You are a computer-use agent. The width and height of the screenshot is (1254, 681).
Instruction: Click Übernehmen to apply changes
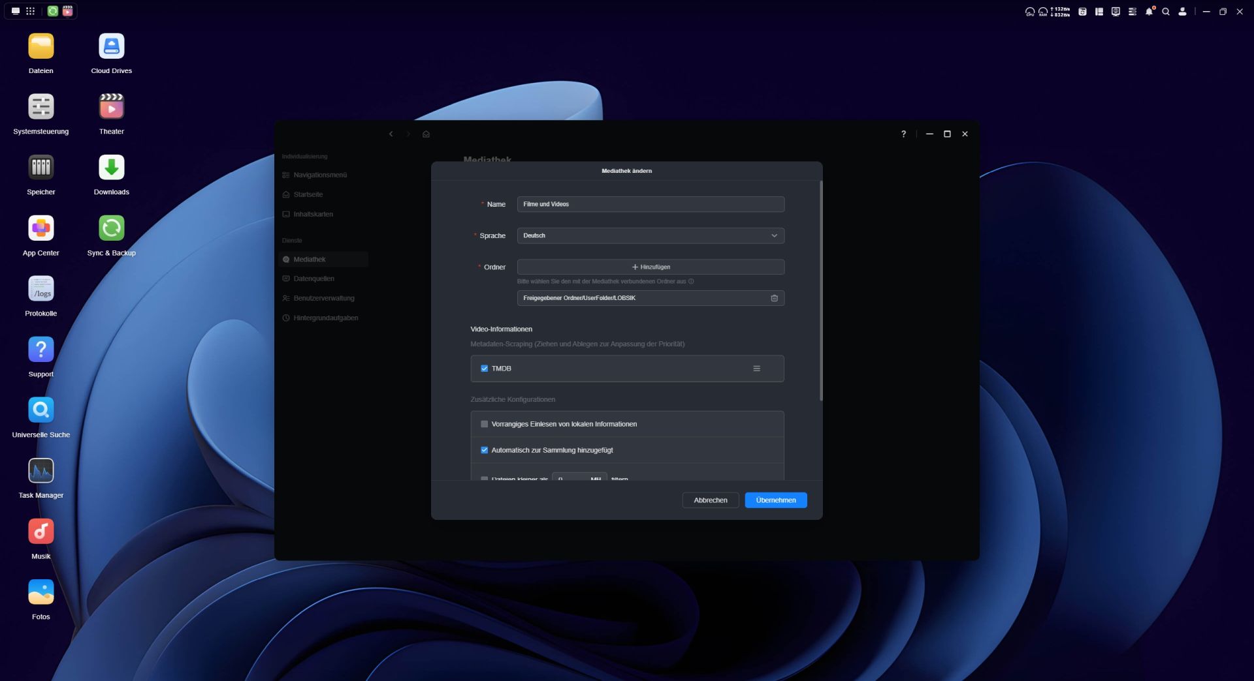775,500
